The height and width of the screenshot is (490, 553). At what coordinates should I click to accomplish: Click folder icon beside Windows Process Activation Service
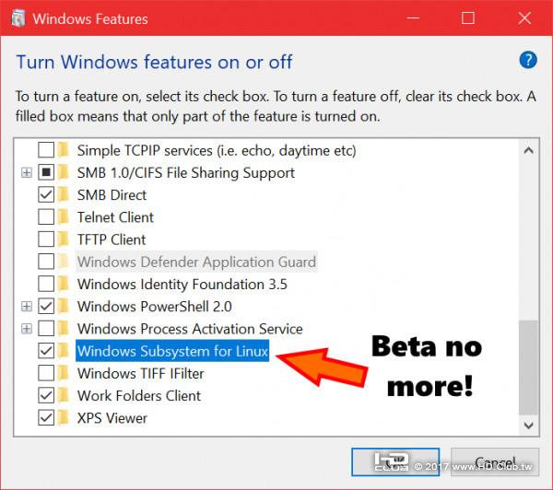64,329
